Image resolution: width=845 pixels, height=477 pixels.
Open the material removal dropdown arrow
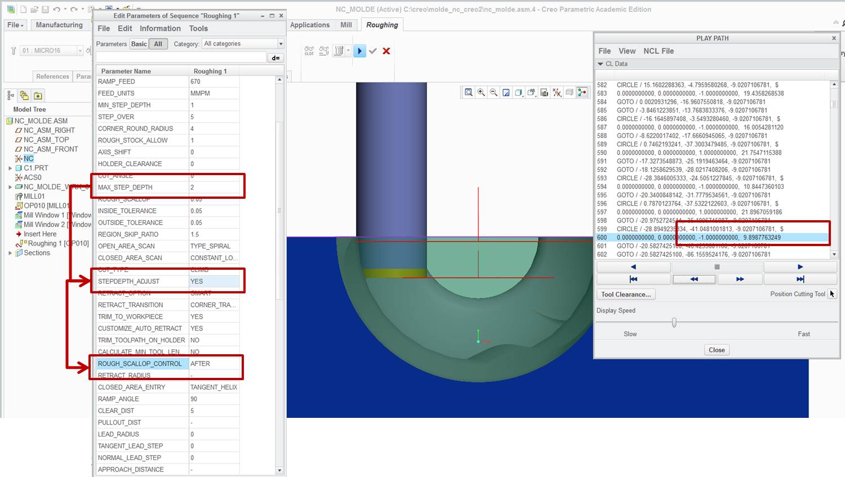click(x=348, y=51)
